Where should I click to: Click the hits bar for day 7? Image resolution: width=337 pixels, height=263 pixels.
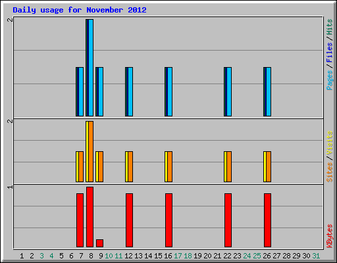[80, 91]
